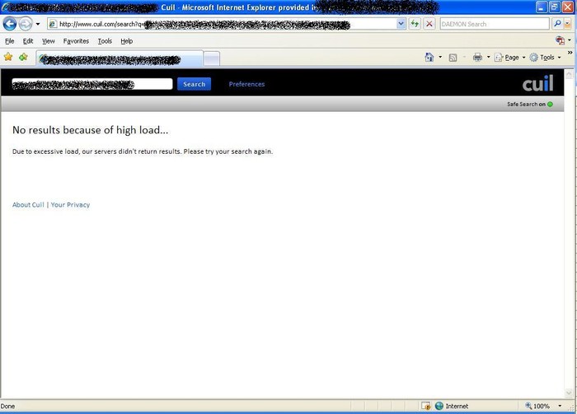Viewport: 577px width, 414px height.
Task: Toggle Safe Search on indicator
Action: tap(549, 105)
